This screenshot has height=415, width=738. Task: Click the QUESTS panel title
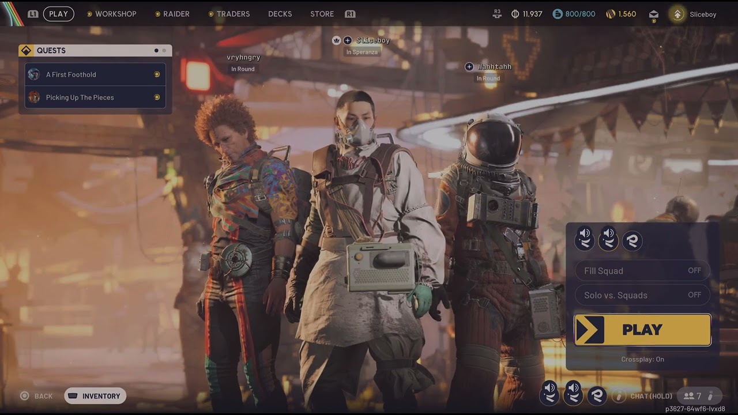coord(51,51)
